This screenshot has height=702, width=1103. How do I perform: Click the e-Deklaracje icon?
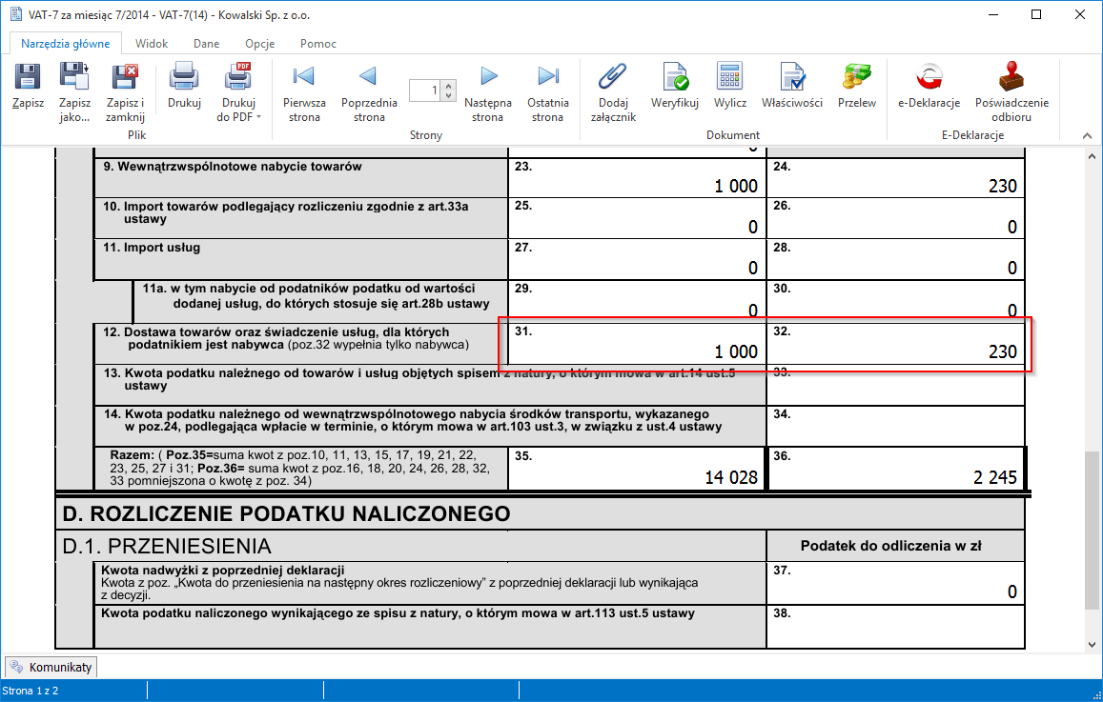point(928,86)
